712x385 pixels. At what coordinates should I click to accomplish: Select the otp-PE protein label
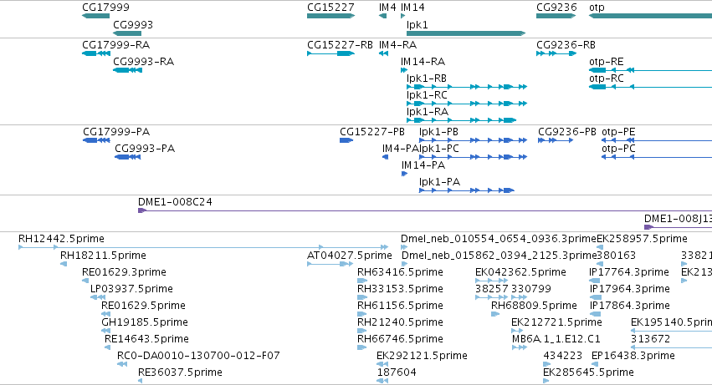coord(618,131)
